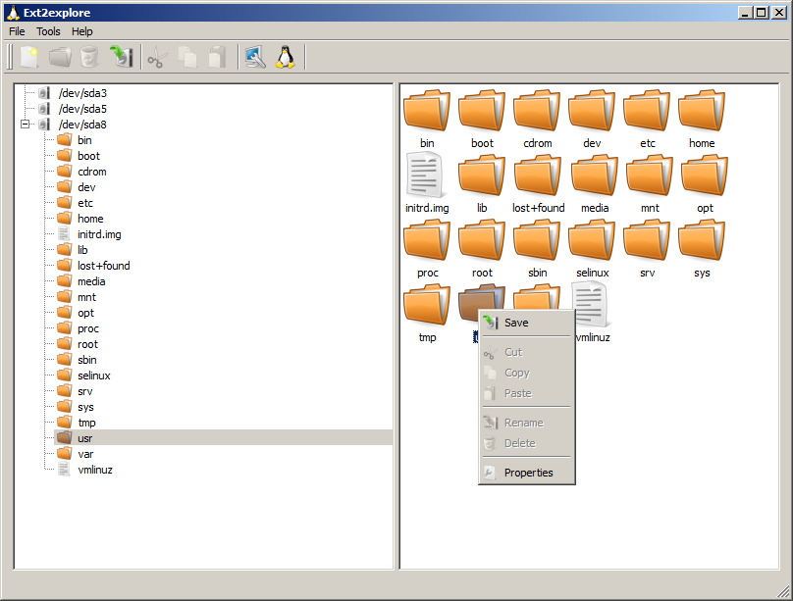Select tmp folder in tree
Screen dimensions: 793x601
[x=86, y=423]
